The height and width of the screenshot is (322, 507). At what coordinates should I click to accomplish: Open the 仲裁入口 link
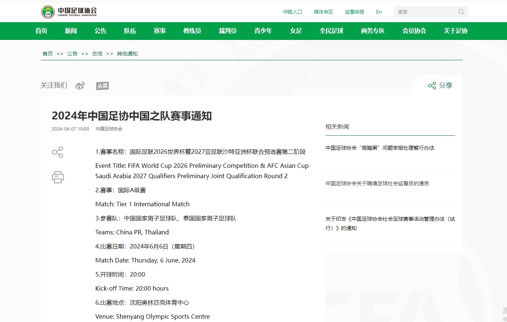(x=292, y=12)
